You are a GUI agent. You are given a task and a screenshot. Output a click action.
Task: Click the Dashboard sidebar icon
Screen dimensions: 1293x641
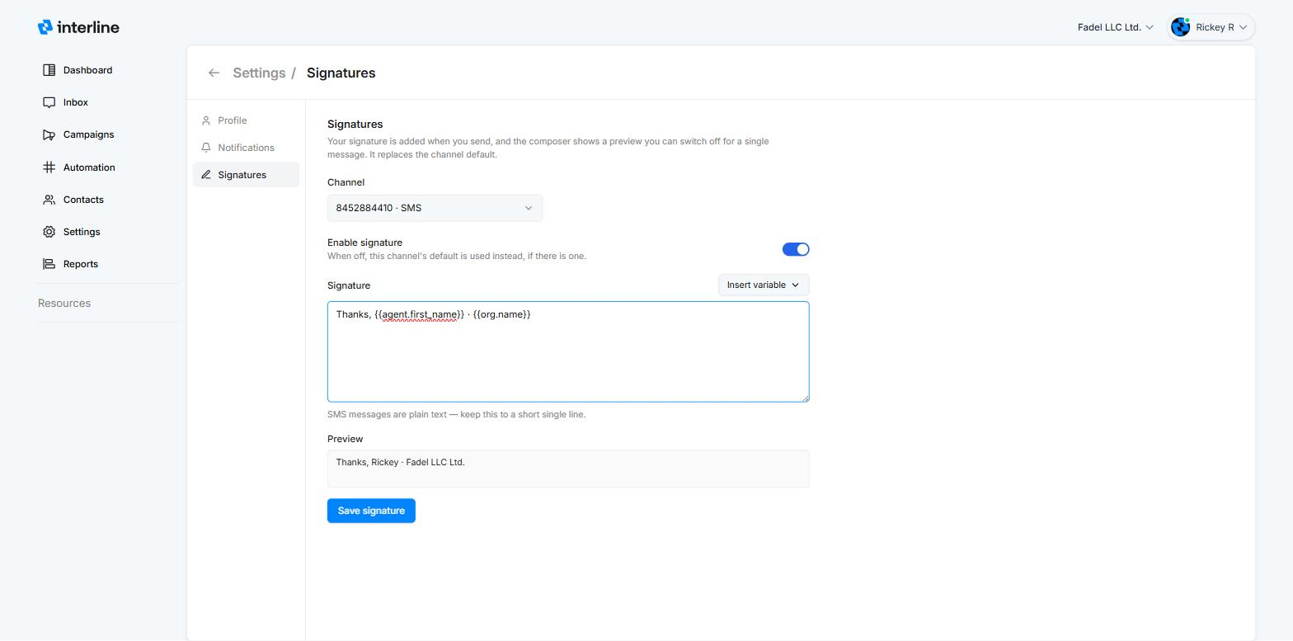click(x=49, y=70)
